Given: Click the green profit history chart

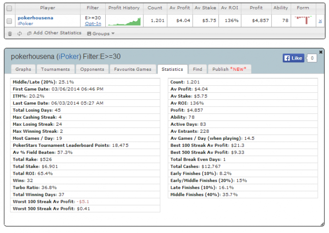Looking at the screenshot, I should tap(124, 22).
